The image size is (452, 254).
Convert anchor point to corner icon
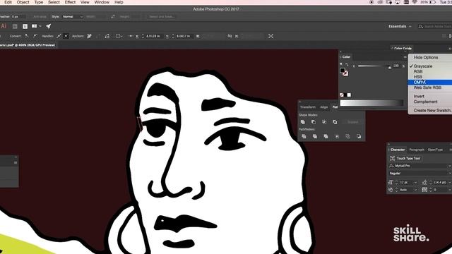(x=27, y=36)
